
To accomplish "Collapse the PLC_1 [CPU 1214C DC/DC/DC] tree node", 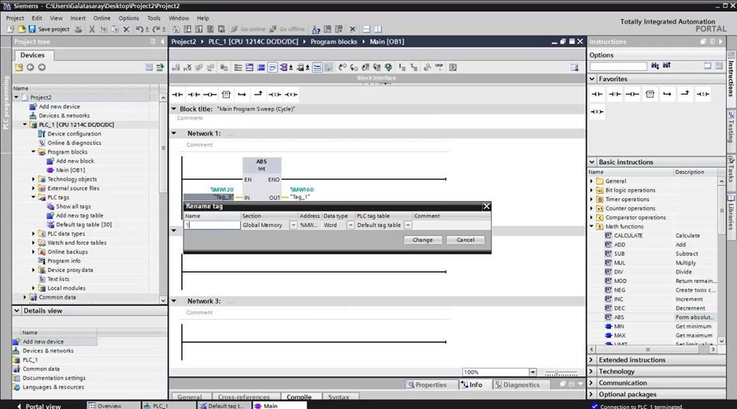I will [x=25, y=125].
